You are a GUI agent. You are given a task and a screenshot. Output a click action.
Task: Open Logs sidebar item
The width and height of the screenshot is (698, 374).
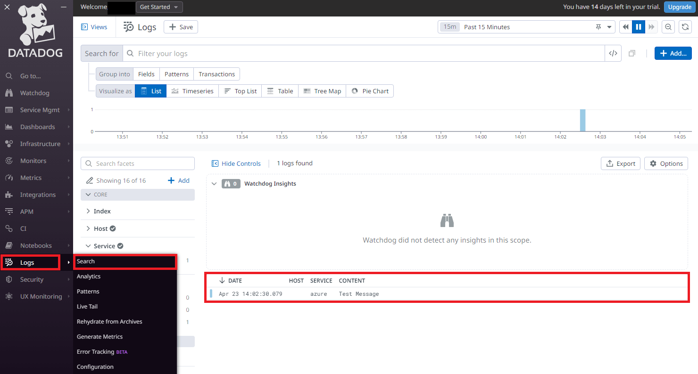click(30, 262)
